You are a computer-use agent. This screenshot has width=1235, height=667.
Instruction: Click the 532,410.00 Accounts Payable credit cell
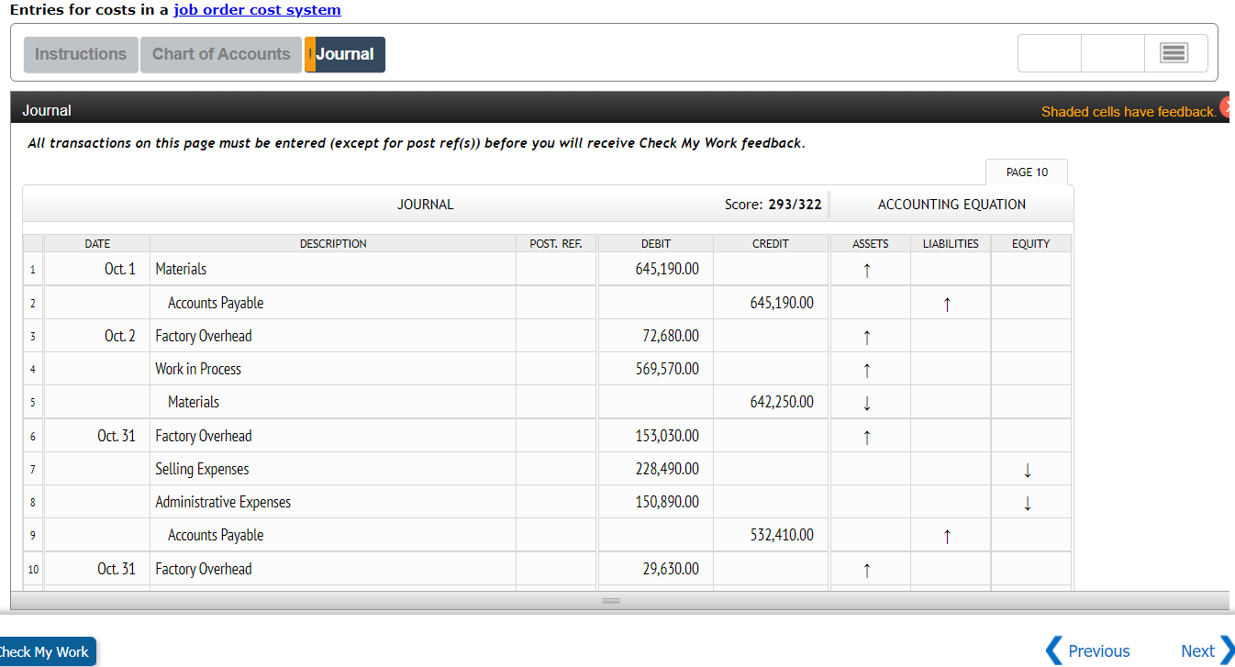click(771, 535)
